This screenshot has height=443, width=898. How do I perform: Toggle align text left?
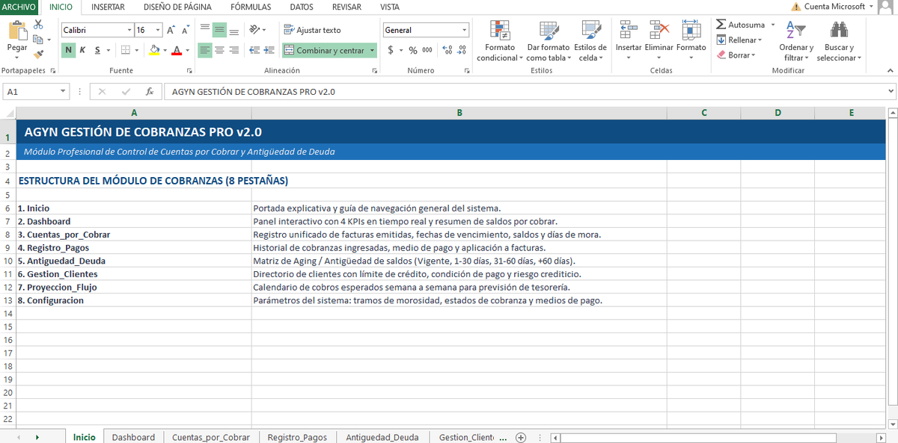click(205, 50)
